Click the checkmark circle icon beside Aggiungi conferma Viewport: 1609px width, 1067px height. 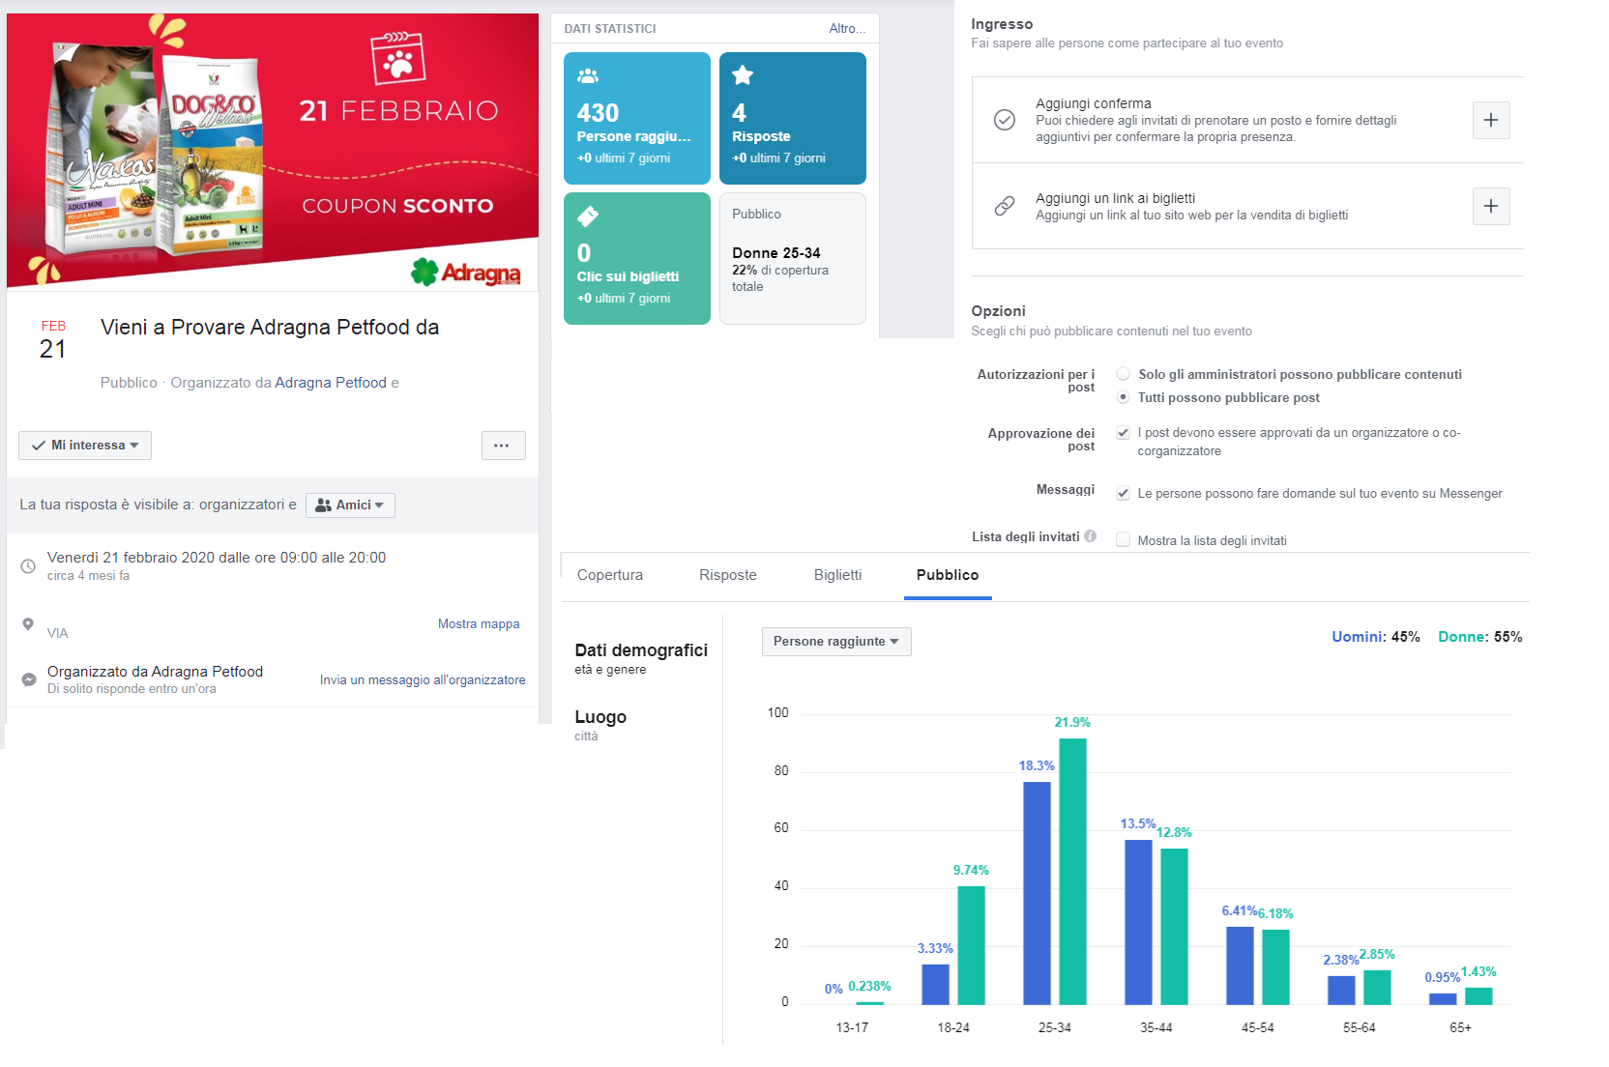1005,120
